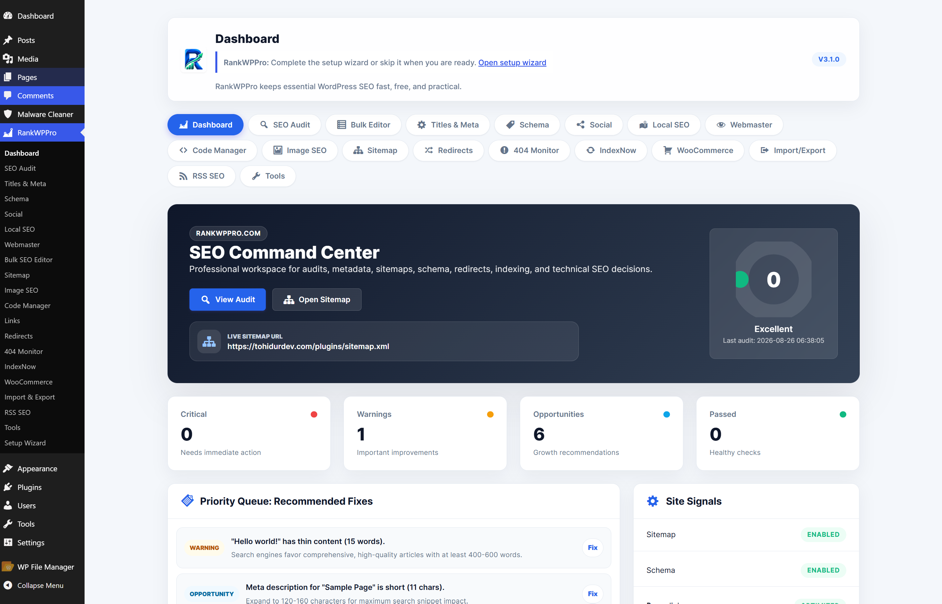The width and height of the screenshot is (942, 604).
Task: Click the Site Signals gear icon
Action: point(653,501)
